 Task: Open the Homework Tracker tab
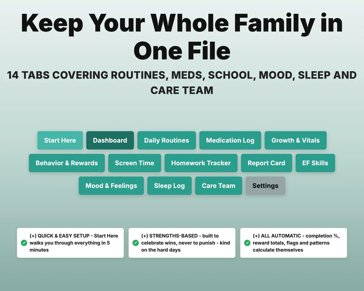[x=201, y=163]
